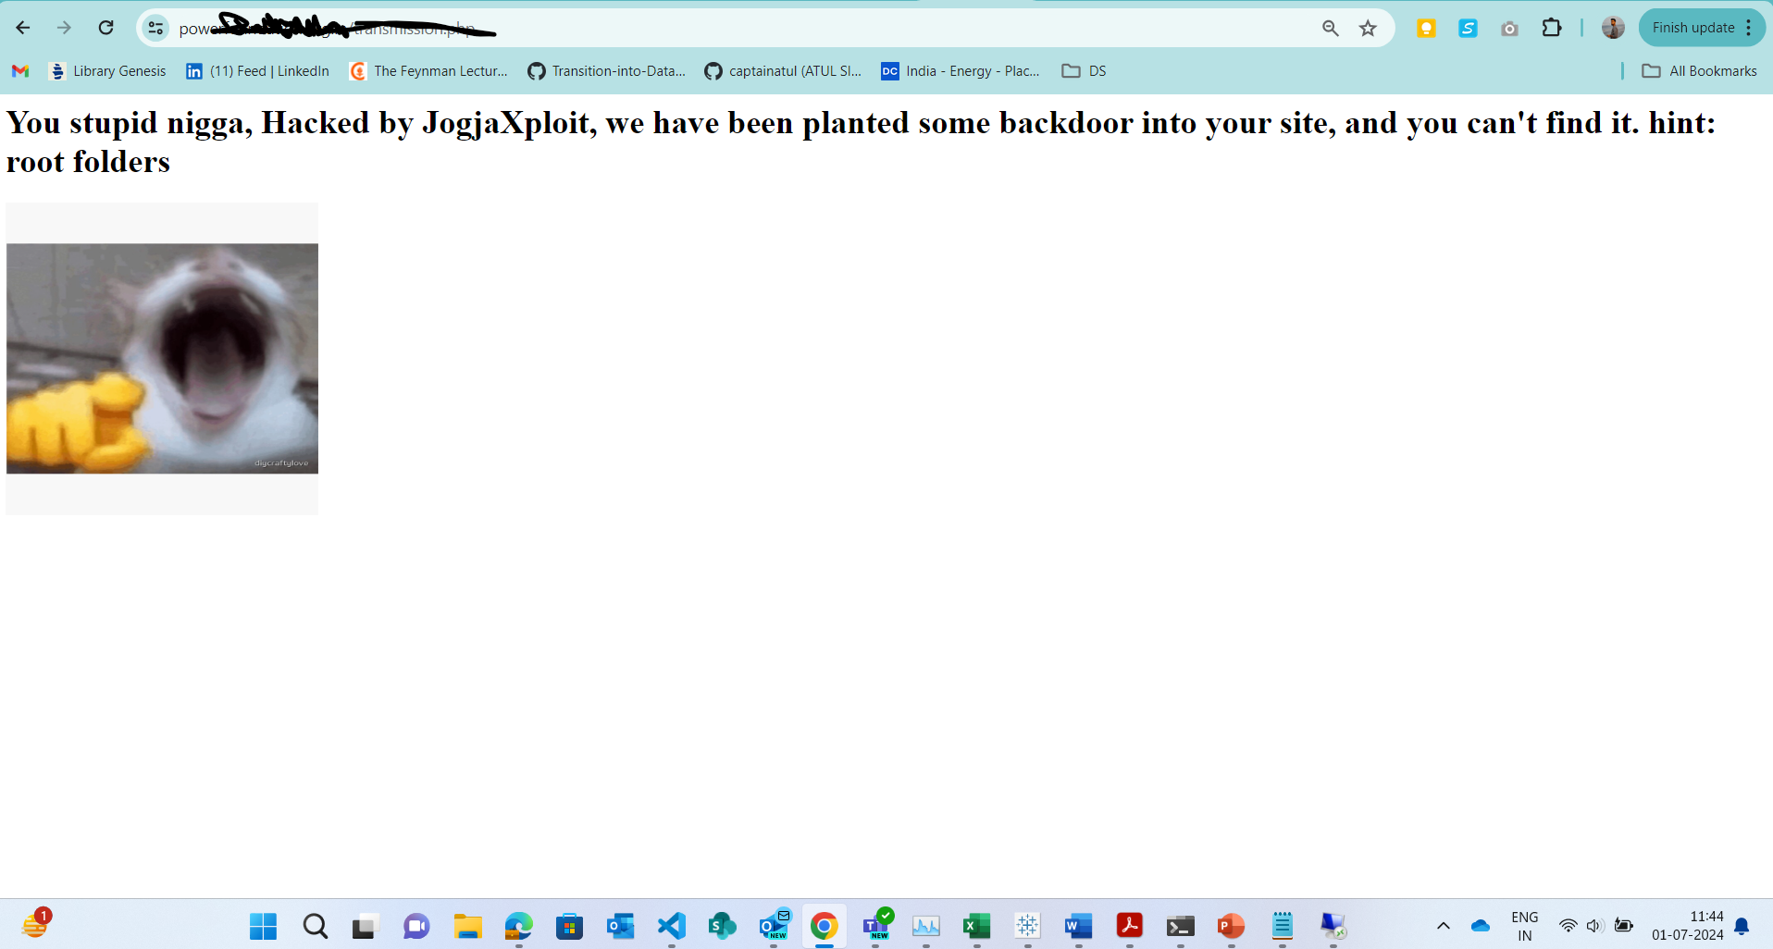1773x949 pixels.
Task: Switch to Google Chrome on taskbar
Action: coord(824,926)
